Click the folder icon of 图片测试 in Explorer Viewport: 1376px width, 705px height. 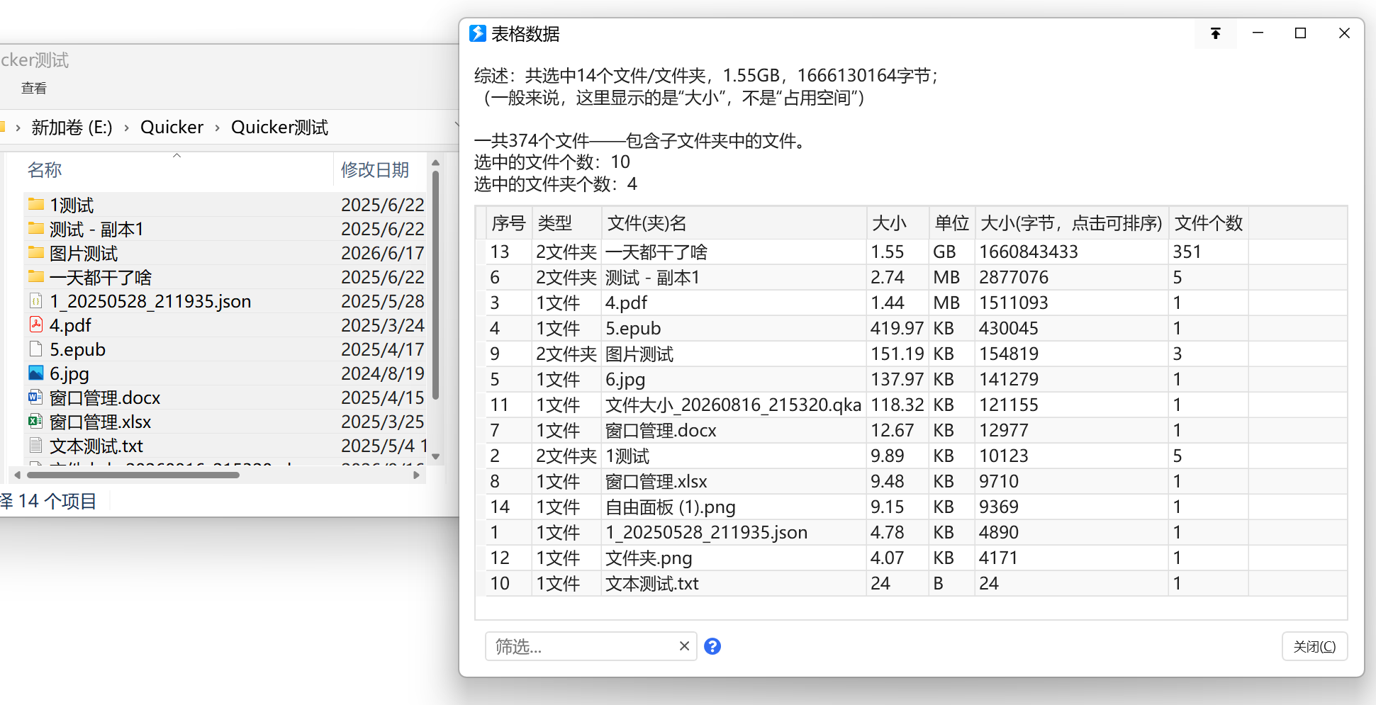36,253
